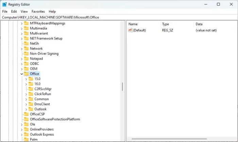238x142 pixels.
Task: Expand the Common subkey arrow
Action: (27, 99)
